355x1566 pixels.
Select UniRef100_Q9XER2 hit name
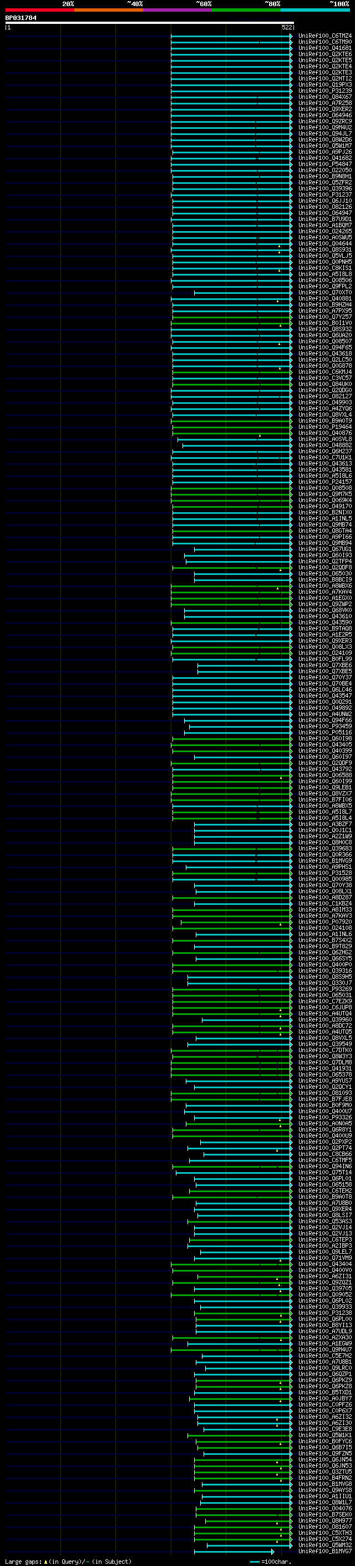tap(324, 109)
